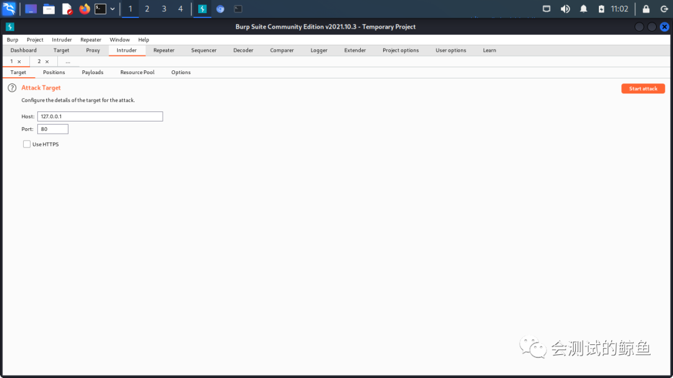This screenshot has width=673, height=378.
Task: Select Intruder attack tab 1
Action: [x=12, y=62]
